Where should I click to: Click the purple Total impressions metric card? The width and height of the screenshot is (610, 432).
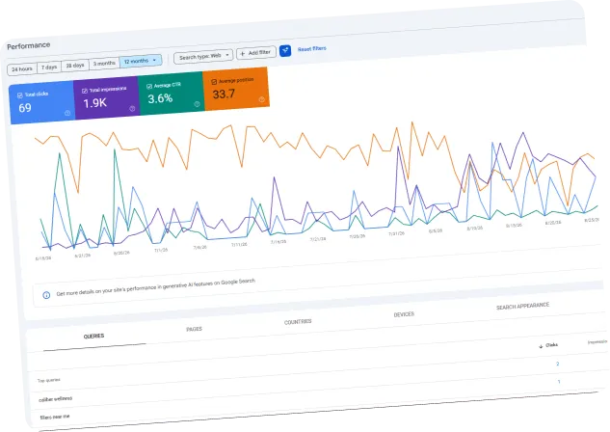point(106,97)
